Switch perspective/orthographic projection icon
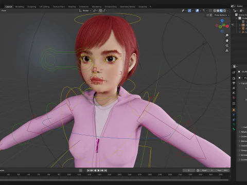 click(227, 51)
